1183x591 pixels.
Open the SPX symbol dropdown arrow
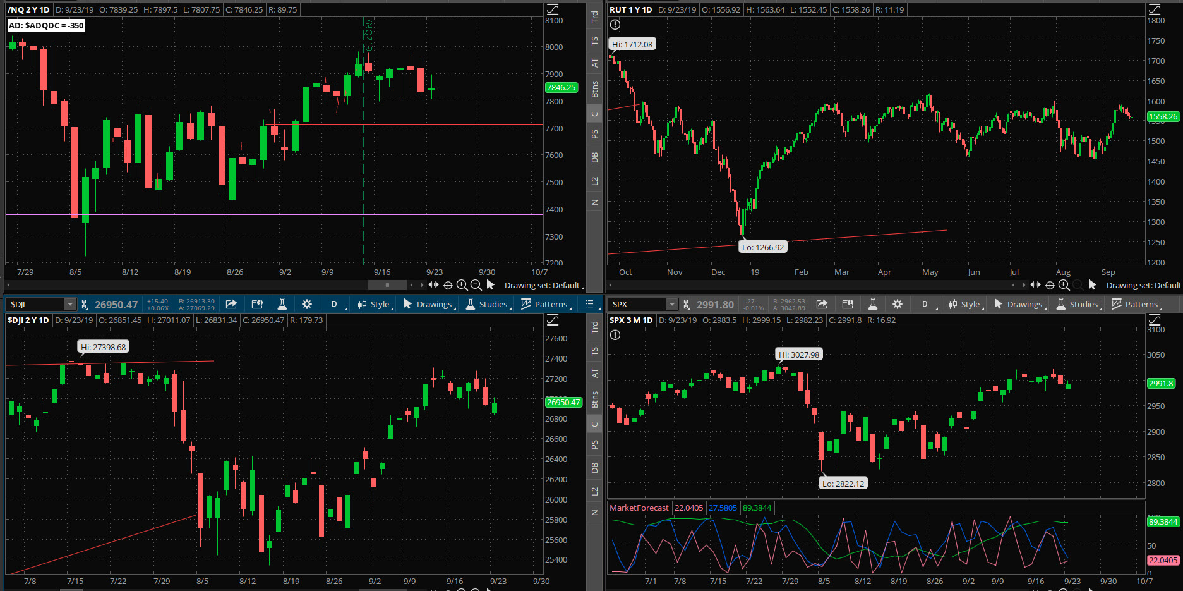click(x=672, y=305)
